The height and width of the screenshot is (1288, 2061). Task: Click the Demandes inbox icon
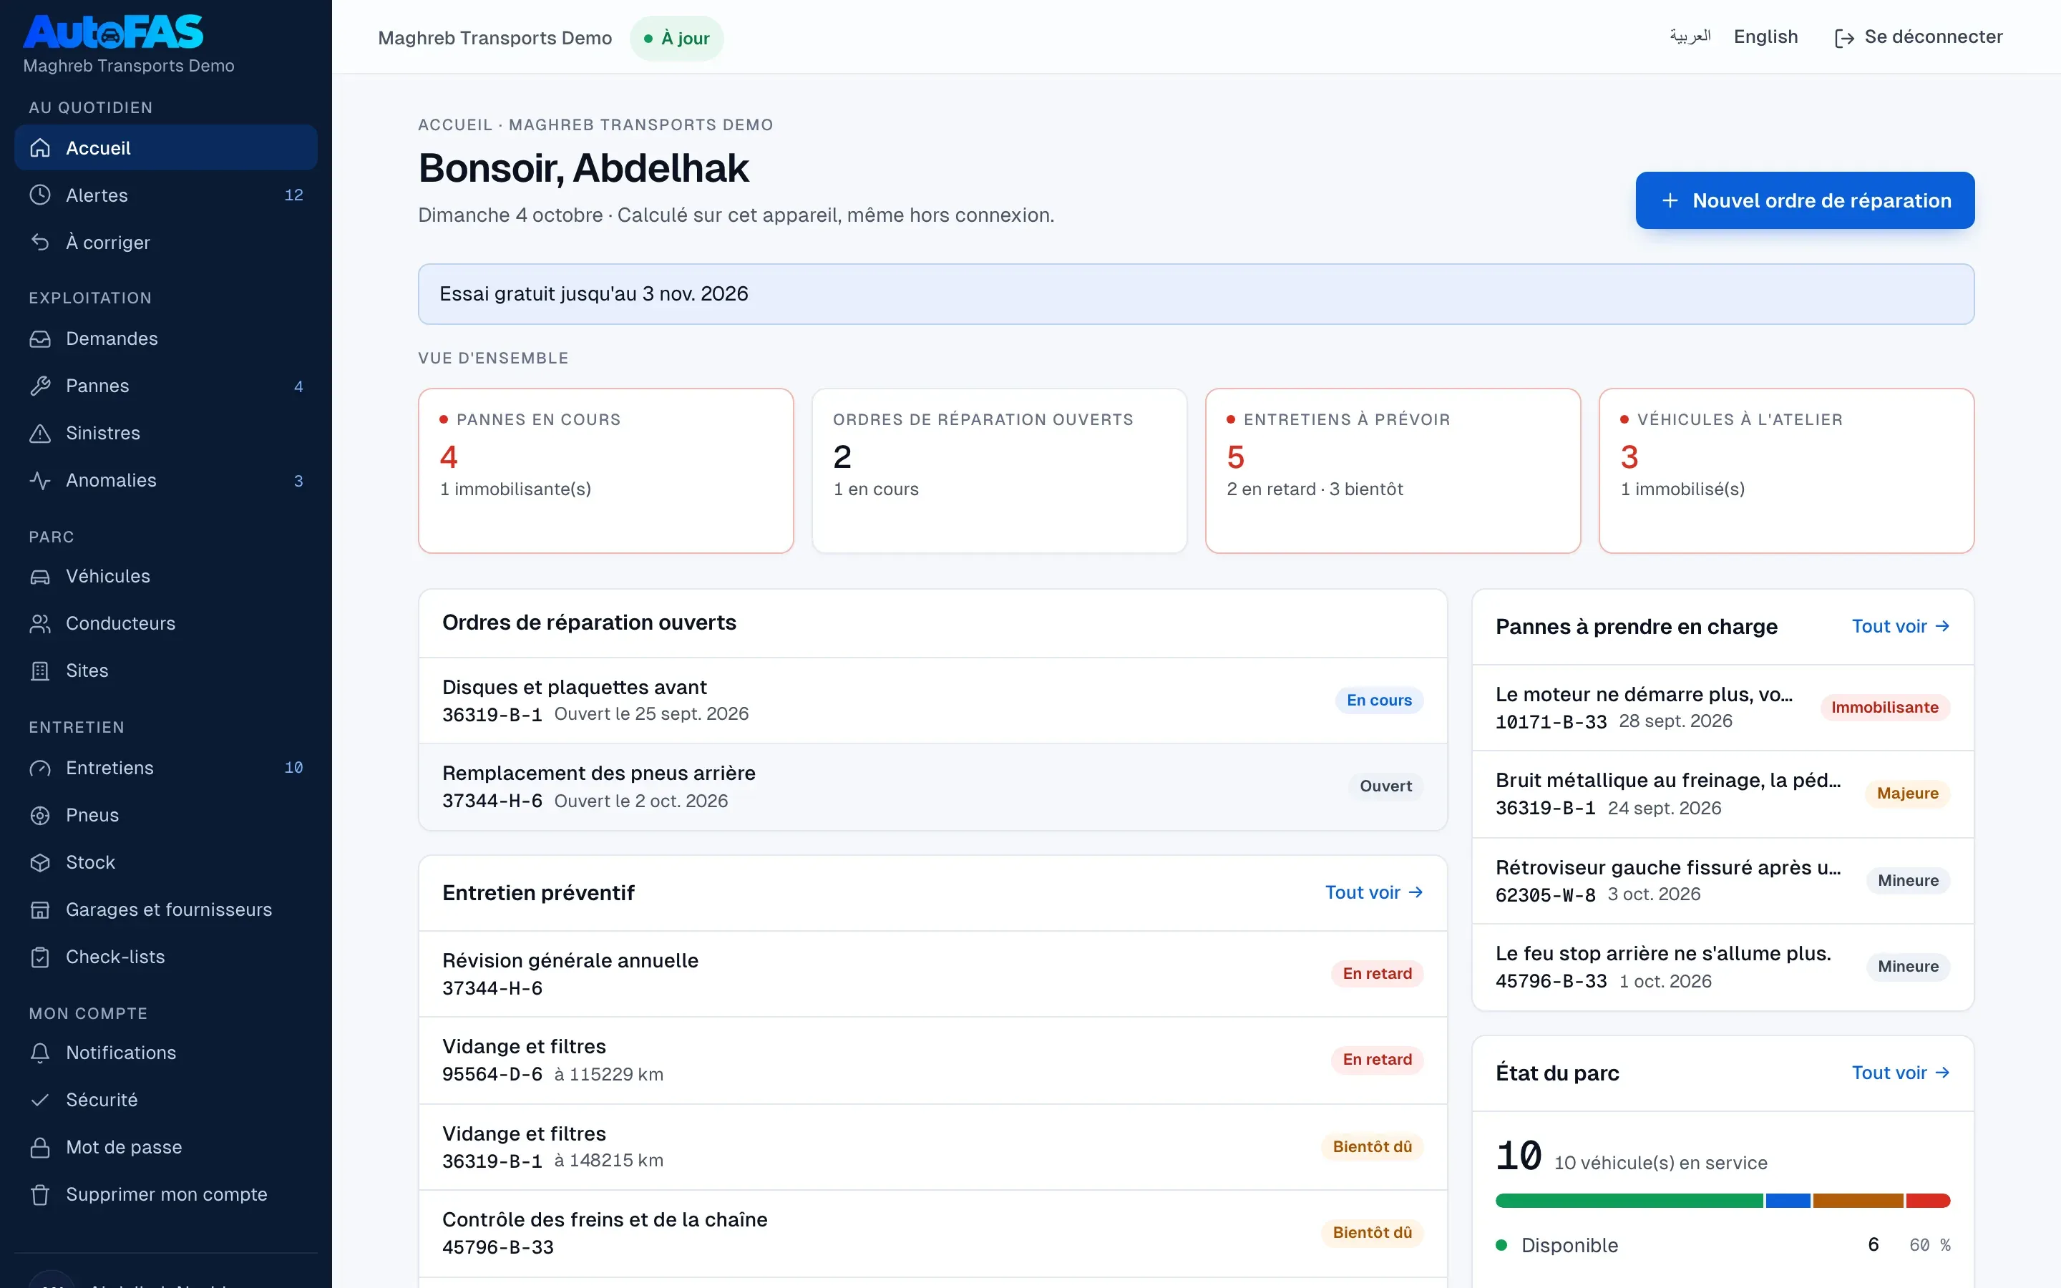(x=40, y=338)
